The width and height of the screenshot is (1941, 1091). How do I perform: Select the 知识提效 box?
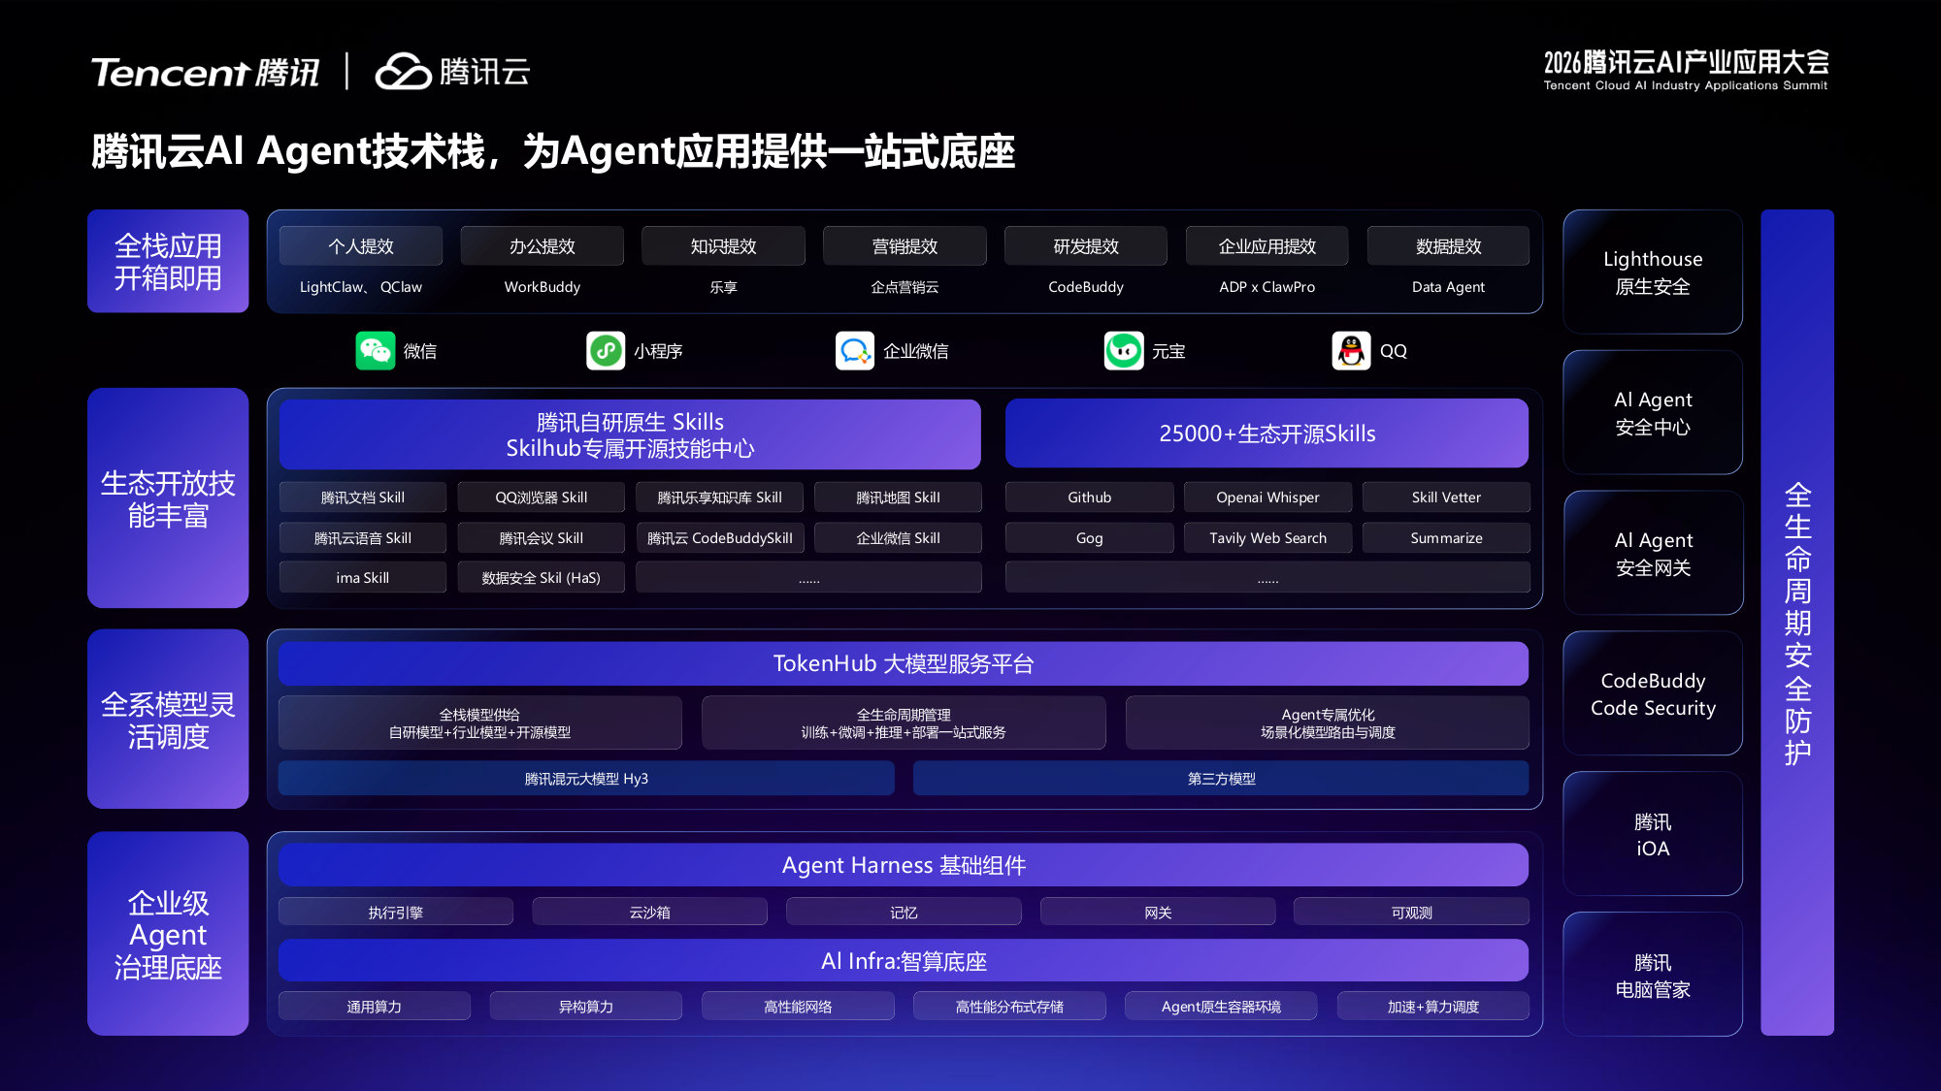[x=723, y=246]
